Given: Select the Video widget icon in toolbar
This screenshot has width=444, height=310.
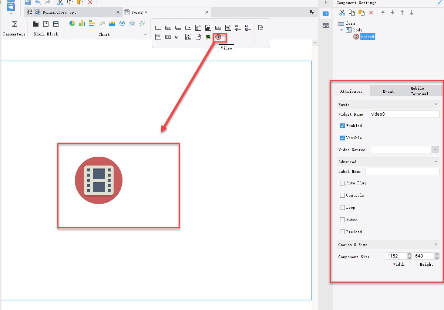Looking at the screenshot, I should pyautogui.click(x=218, y=37).
